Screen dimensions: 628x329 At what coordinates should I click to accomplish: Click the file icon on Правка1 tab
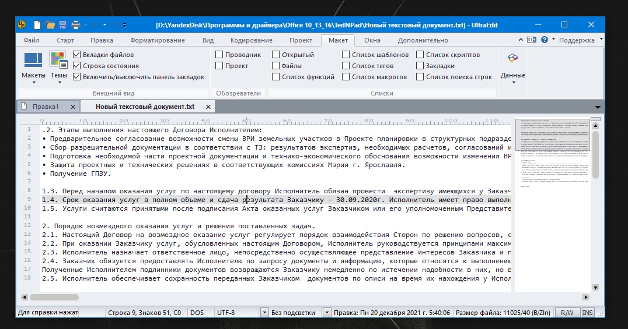(x=24, y=107)
